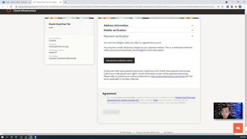The image size is (247, 139).
Task: Select the Oracle Cloud Free Tier Signup tab
Action: point(47,2)
